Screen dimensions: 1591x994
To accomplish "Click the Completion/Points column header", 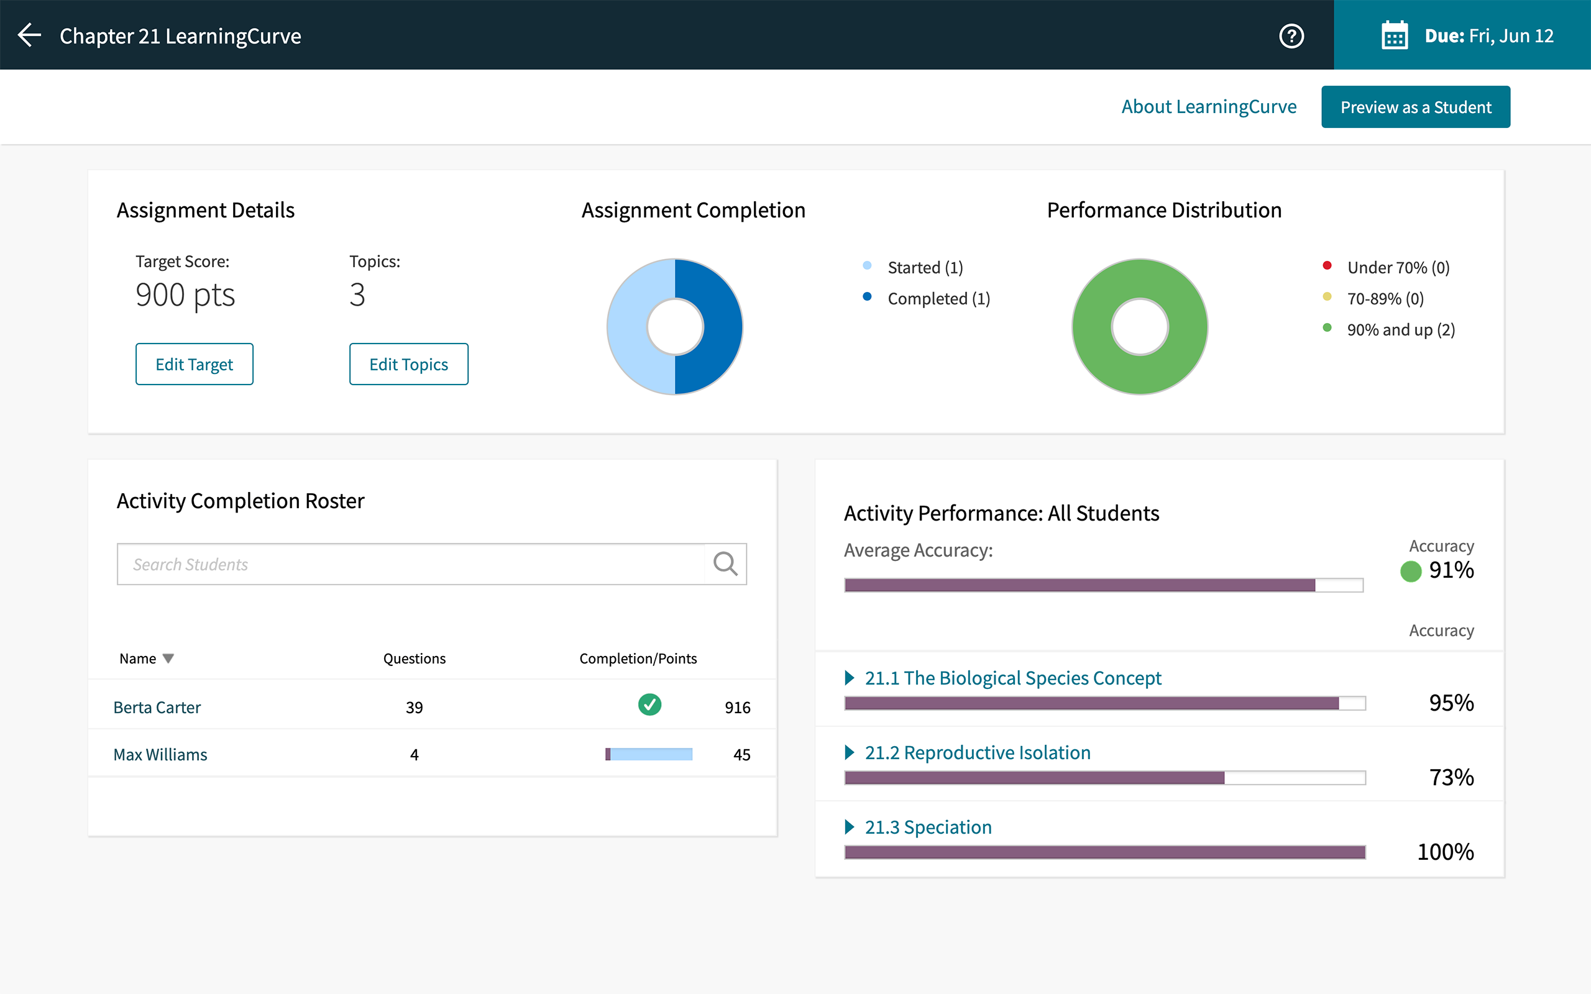I will [x=638, y=658].
